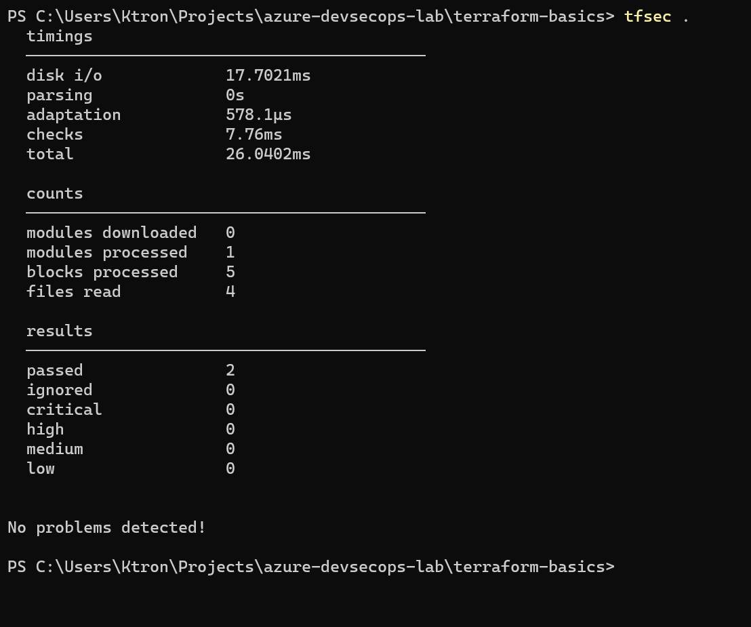Click the modules downloaded label
This screenshot has width=751, height=627.
coord(111,233)
